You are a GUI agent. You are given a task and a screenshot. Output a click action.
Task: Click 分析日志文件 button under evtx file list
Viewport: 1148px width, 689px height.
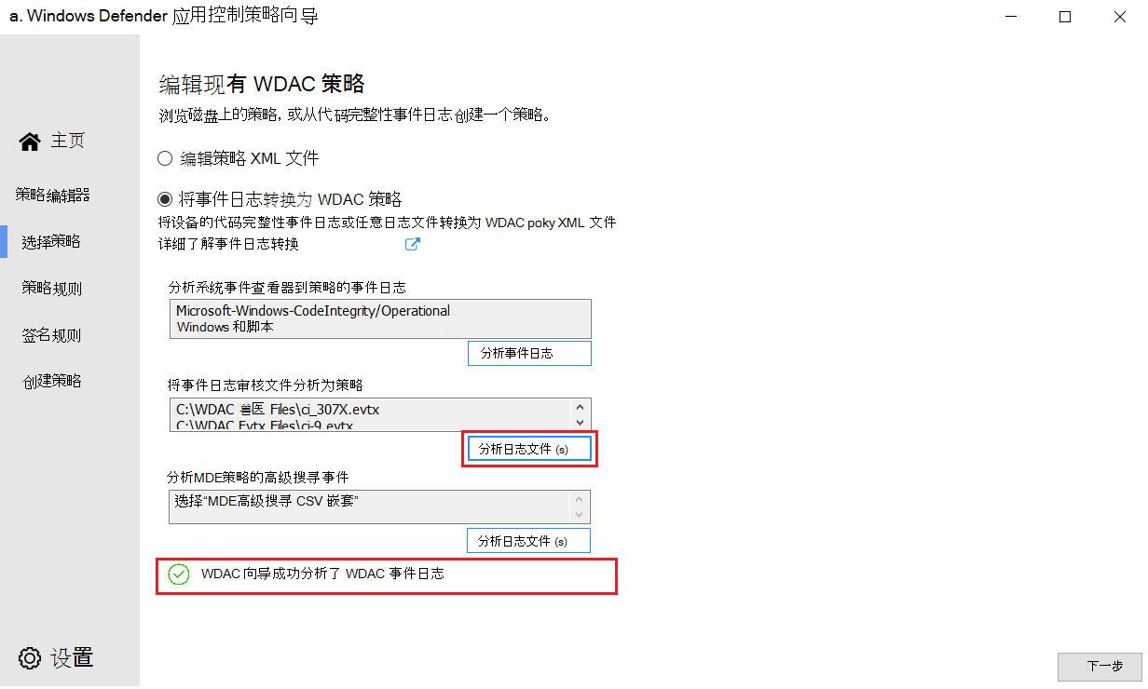(529, 449)
